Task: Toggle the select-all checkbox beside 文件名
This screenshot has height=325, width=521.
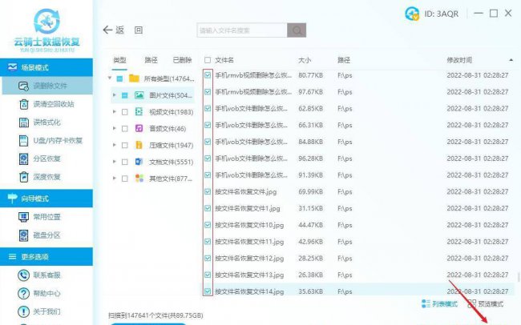Action: pos(208,60)
